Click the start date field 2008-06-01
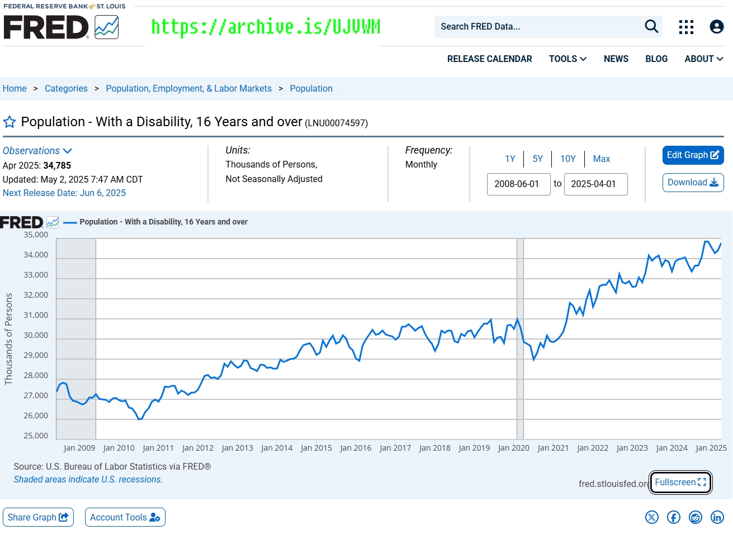Image resolution: width=733 pixels, height=535 pixels. [x=519, y=184]
